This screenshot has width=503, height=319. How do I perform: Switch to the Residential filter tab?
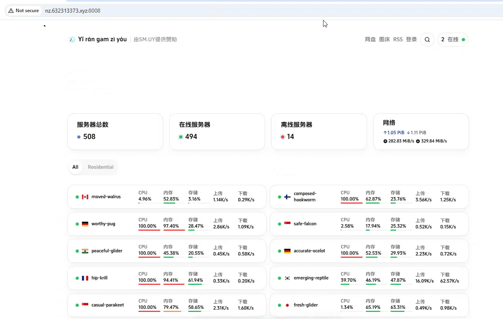[100, 167]
